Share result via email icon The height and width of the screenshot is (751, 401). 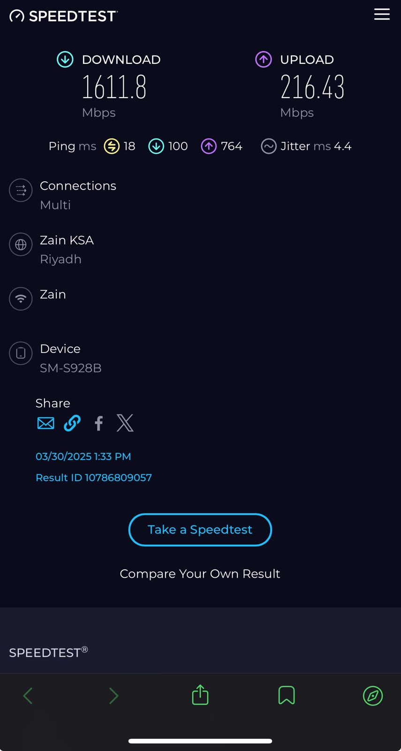pyautogui.click(x=45, y=423)
